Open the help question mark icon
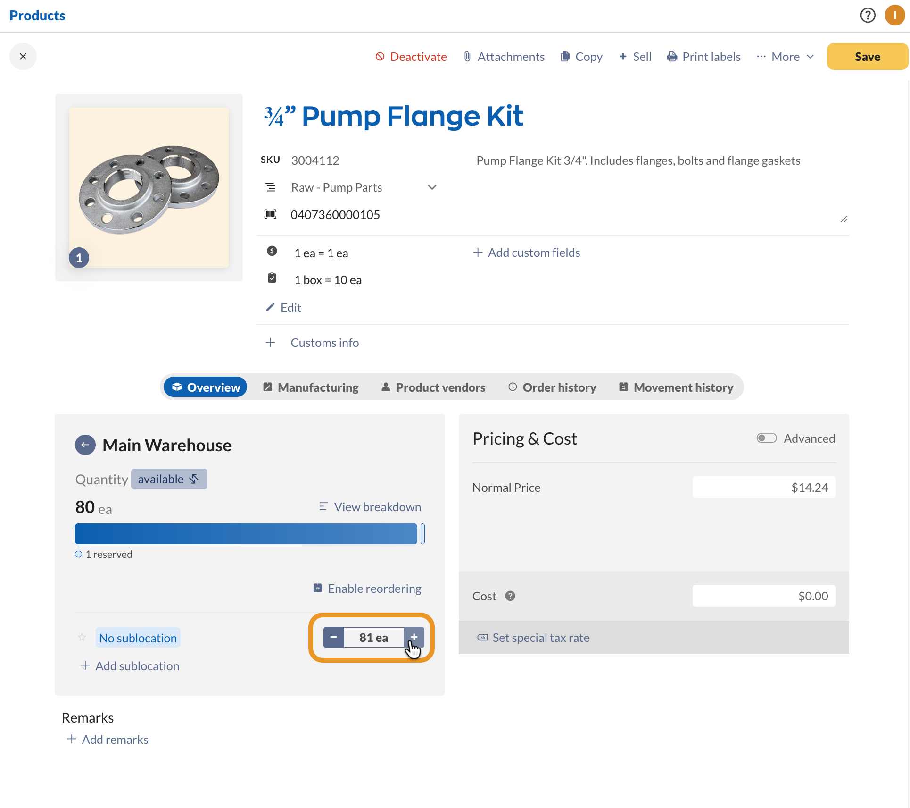910x808 pixels. pos(868,16)
